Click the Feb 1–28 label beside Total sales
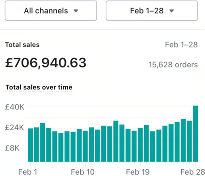This screenshot has height=176, width=205. click(x=181, y=45)
